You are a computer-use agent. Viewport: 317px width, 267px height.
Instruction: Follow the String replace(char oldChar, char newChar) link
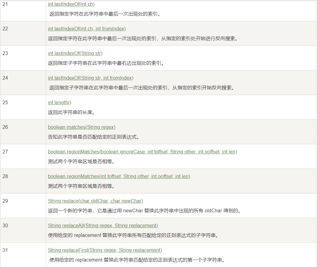click(95, 201)
